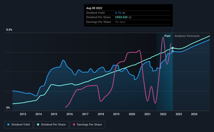The image size is (214, 132).
Task: Click the 8.0% y-axis label
Action: [x=9, y=30]
